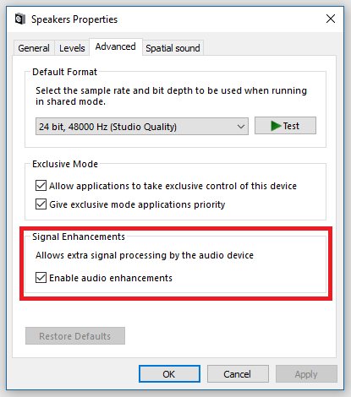Screen dimensions: 351x397
Task: Click the Speakers Properties title text
Action: click(74, 19)
